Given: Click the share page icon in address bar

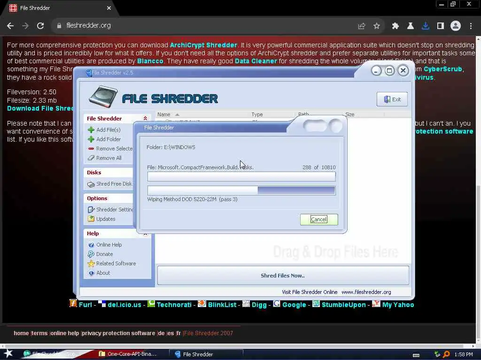Looking at the screenshot, I should pos(362,26).
